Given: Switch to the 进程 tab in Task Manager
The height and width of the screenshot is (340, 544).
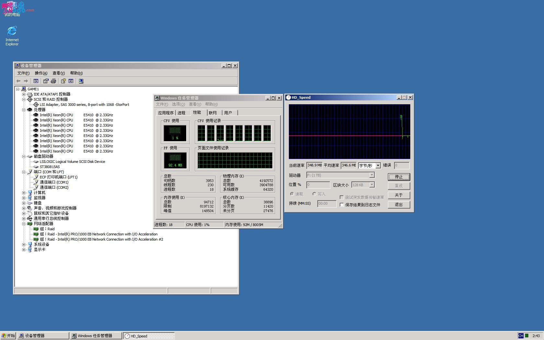Looking at the screenshot, I should [182, 113].
